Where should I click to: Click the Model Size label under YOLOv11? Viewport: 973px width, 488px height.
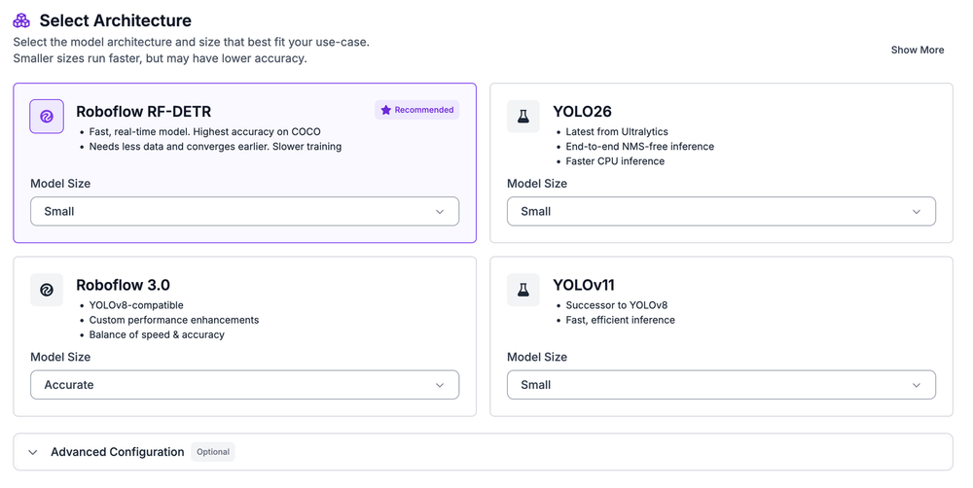point(537,357)
